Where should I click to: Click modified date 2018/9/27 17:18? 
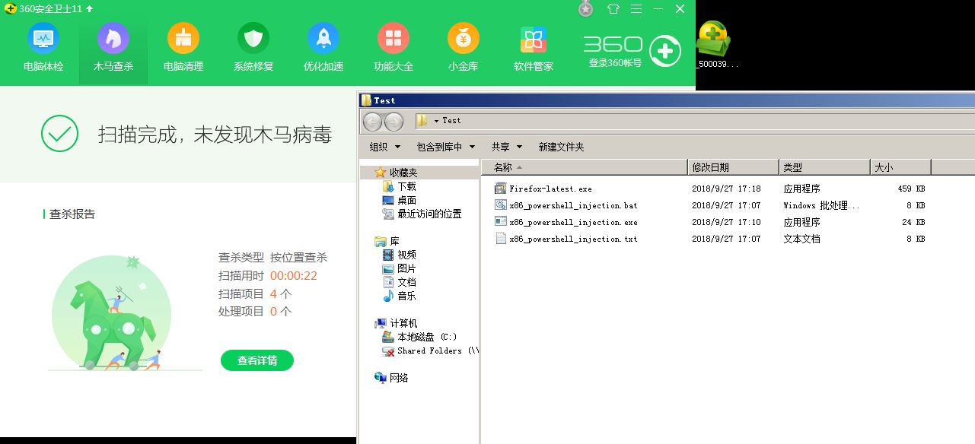[x=726, y=189]
